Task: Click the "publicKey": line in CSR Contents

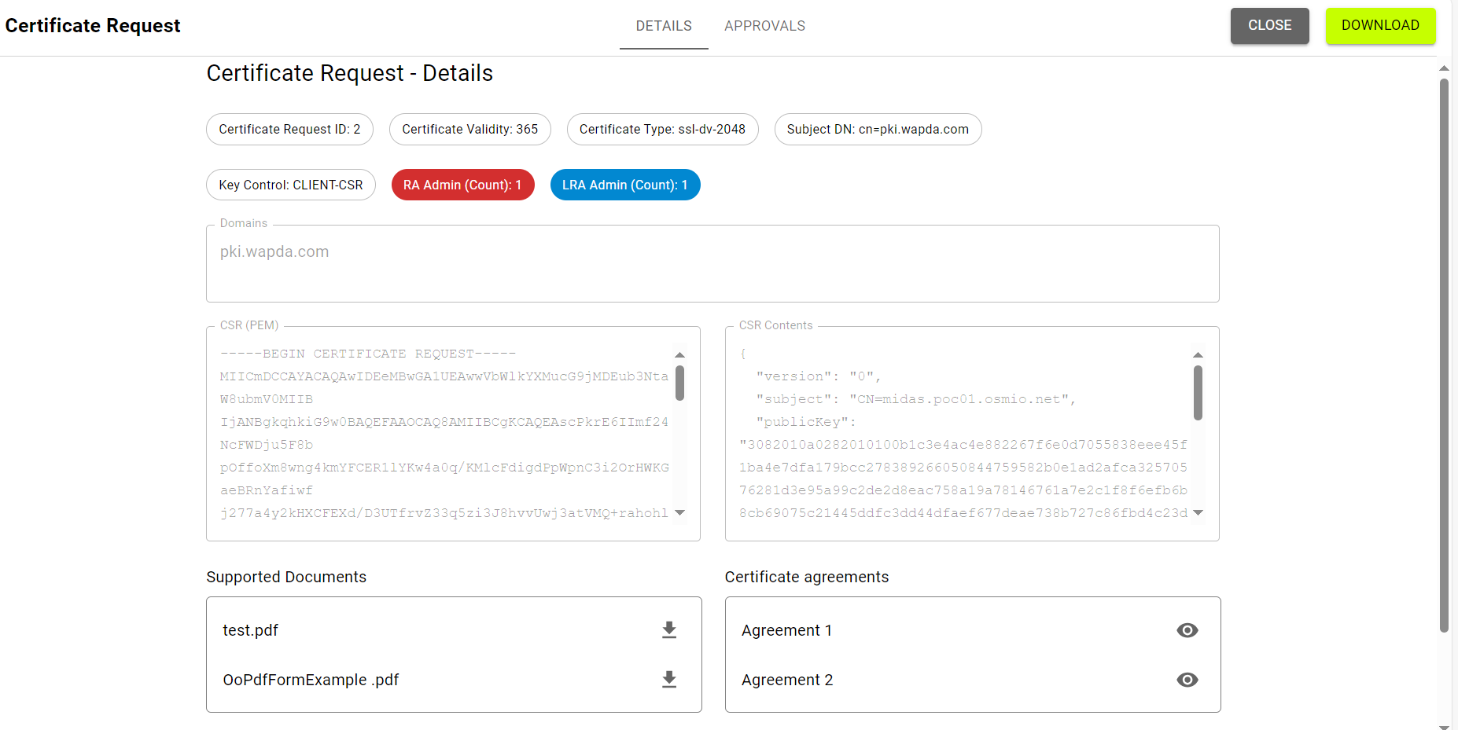Action: click(806, 422)
